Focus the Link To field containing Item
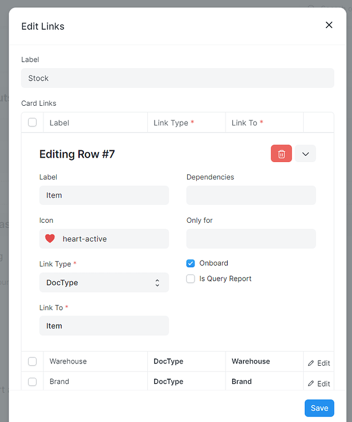Viewport: 352px width, 422px height. tap(104, 326)
